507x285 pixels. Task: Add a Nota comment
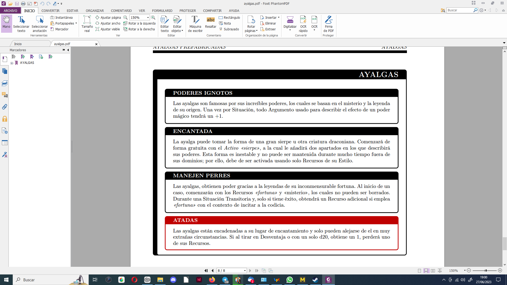(x=225, y=23)
